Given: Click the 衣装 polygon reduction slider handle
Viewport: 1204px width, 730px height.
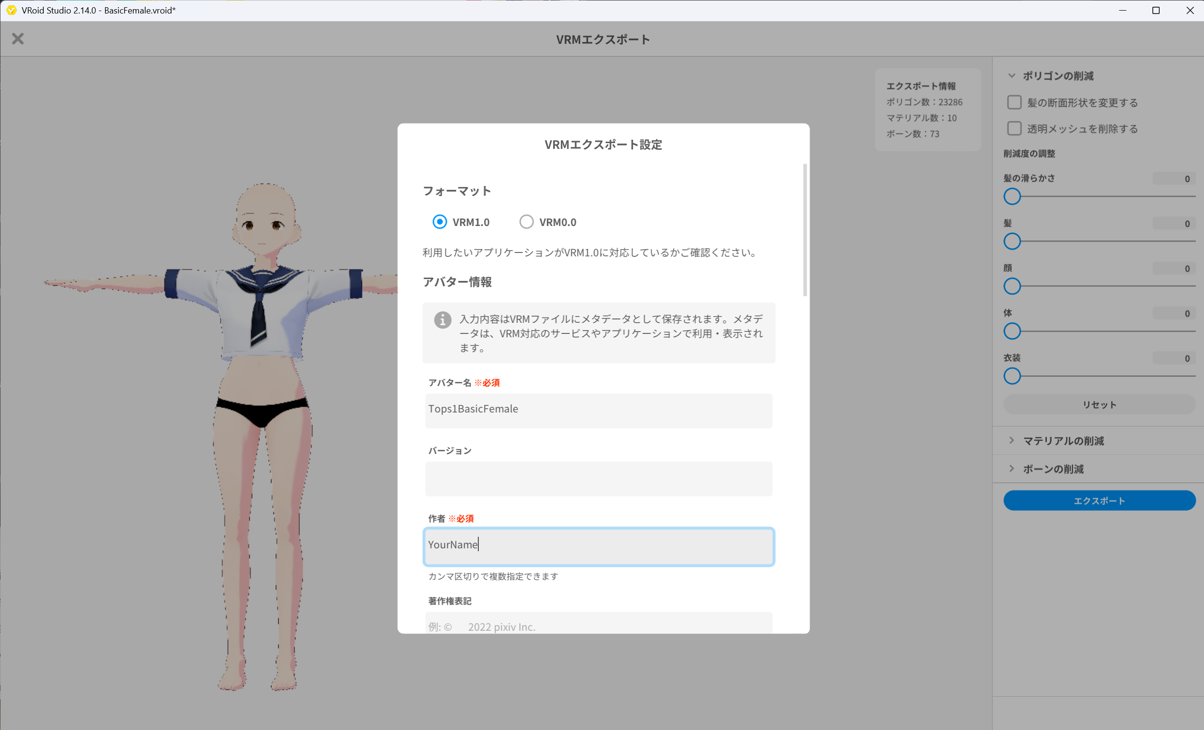Looking at the screenshot, I should click(1012, 376).
